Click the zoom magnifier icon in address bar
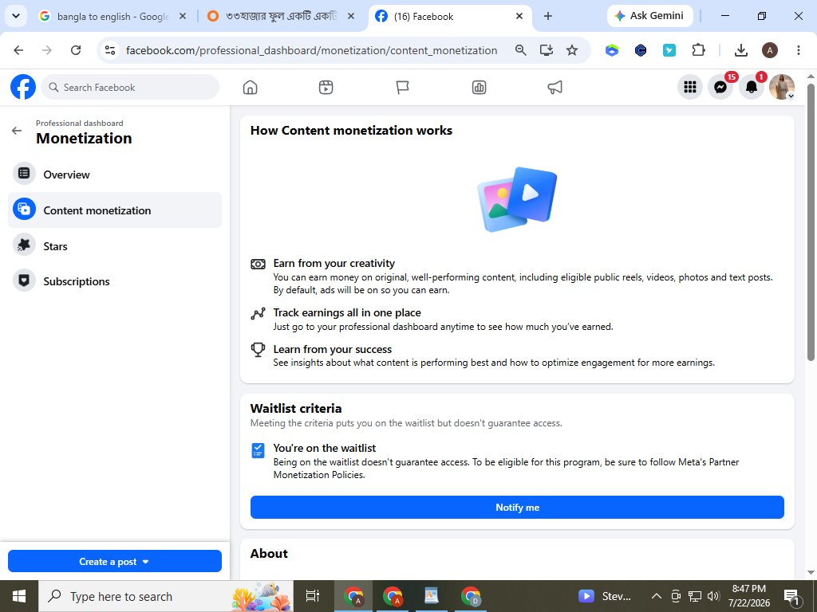The image size is (817, 612). (520, 50)
